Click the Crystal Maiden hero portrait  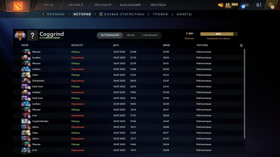pos(26,121)
